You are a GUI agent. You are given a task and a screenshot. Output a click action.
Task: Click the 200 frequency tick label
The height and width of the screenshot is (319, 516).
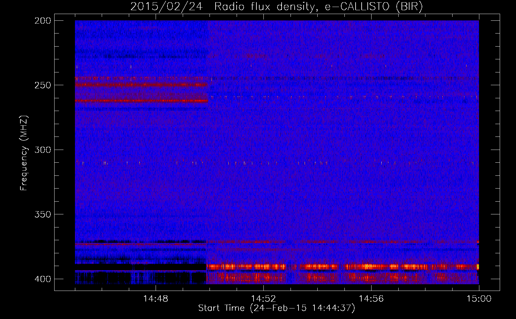click(x=43, y=21)
